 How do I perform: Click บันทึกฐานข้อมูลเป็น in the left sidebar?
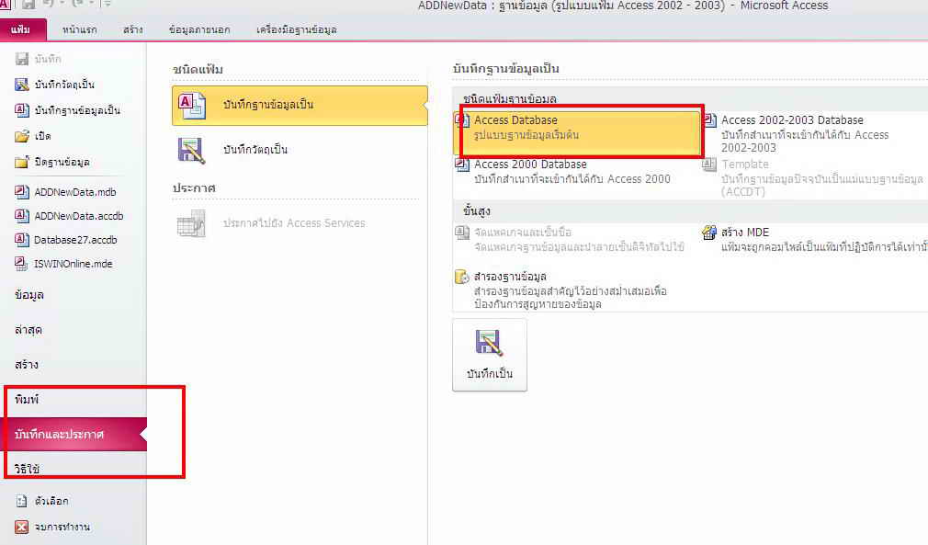[x=67, y=110]
